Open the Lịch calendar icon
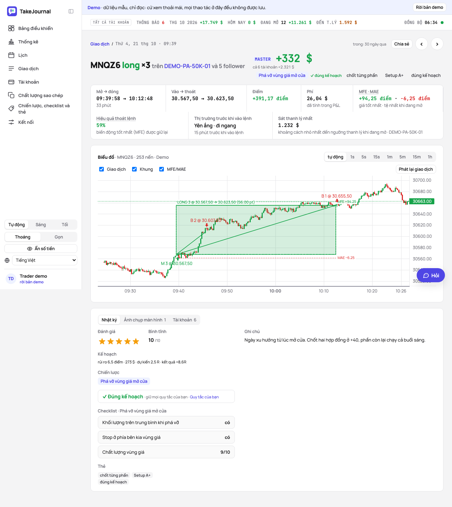 coord(11,55)
